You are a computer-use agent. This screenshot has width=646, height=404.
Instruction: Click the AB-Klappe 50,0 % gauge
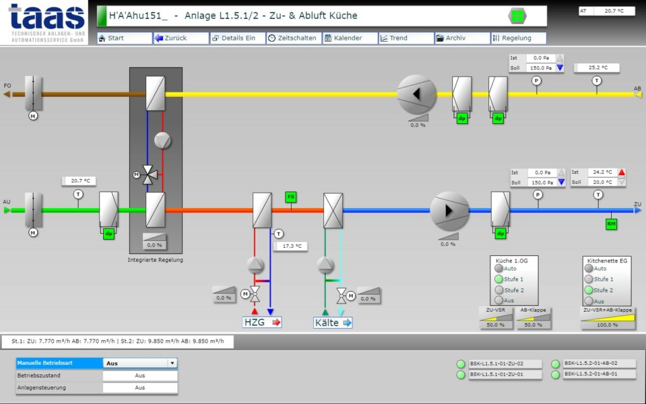click(x=533, y=318)
